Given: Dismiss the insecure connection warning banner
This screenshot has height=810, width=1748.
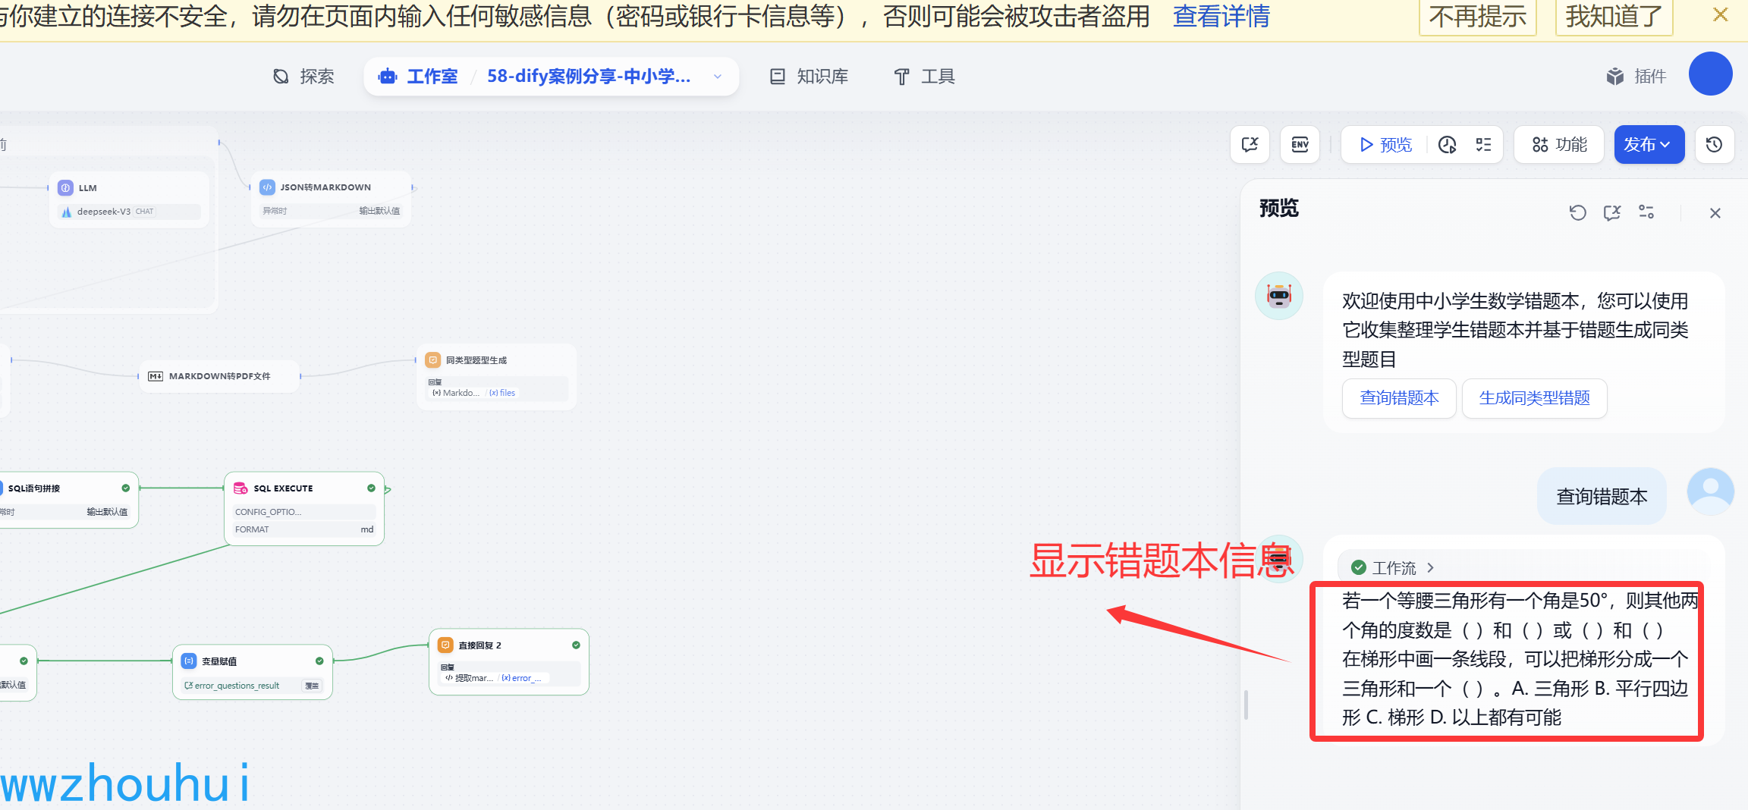Looking at the screenshot, I should (x=1720, y=15).
